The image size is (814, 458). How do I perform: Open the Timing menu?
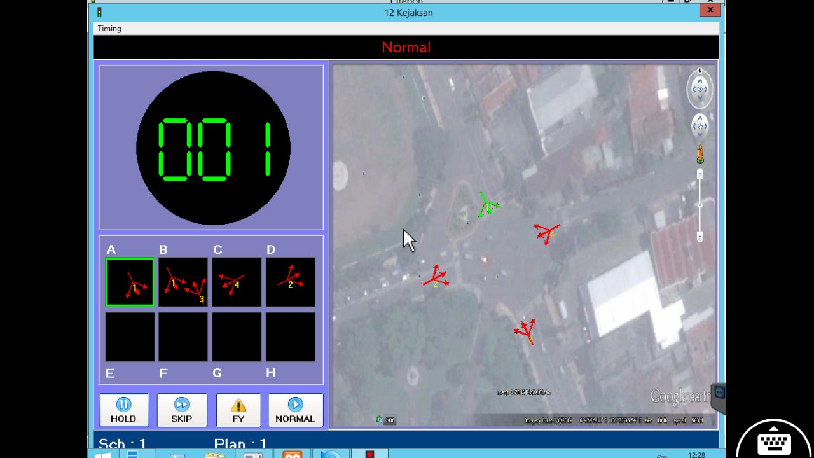(109, 29)
